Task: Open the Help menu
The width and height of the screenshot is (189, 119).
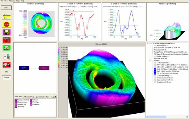Action: pyautogui.click(x=22, y=1)
